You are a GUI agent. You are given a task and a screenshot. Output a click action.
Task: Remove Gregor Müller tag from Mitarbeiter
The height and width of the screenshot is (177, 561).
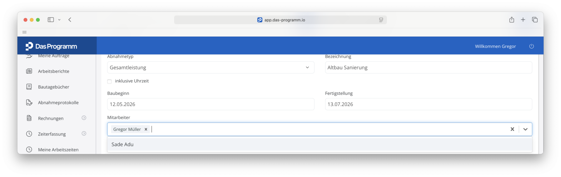click(x=146, y=129)
